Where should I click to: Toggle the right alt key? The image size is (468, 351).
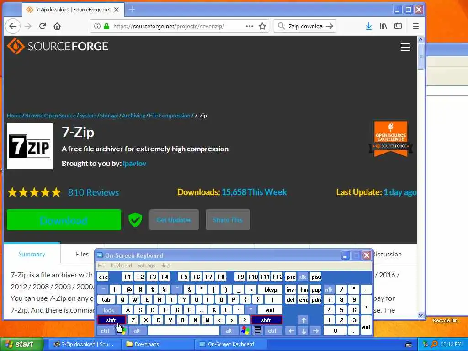(229, 331)
